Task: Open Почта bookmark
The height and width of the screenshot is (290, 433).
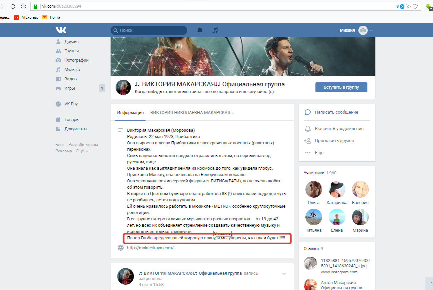Action: pyautogui.click(x=51, y=17)
